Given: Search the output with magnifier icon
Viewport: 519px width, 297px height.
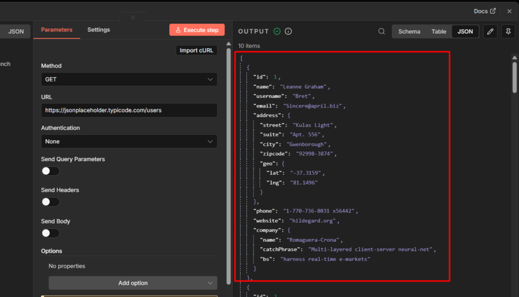Looking at the screenshot, I should point(382,31).
